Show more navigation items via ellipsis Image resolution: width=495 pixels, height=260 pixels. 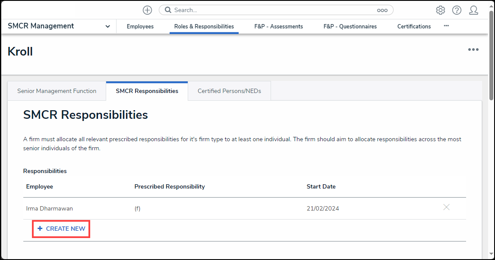coord(446,26)
